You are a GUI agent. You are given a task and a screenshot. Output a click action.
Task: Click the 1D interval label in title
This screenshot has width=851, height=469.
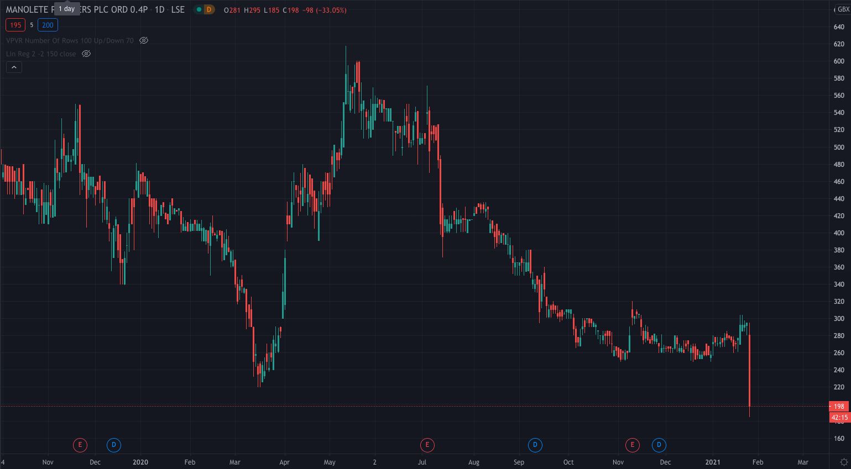tap(159, 9)
